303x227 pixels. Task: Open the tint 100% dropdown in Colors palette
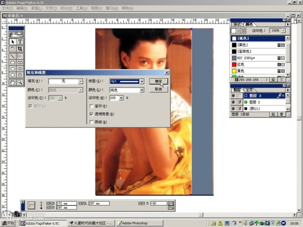click(x=284, y=31)
